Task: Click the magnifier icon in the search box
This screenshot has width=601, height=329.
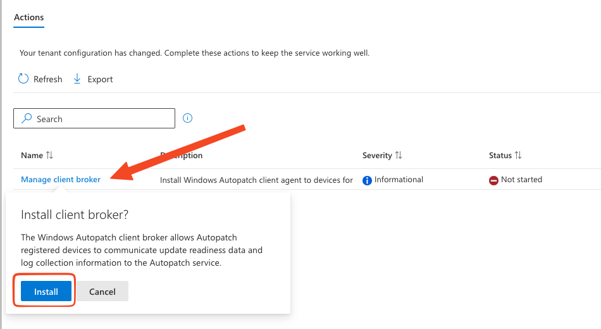Action: (x=27, y=119)
